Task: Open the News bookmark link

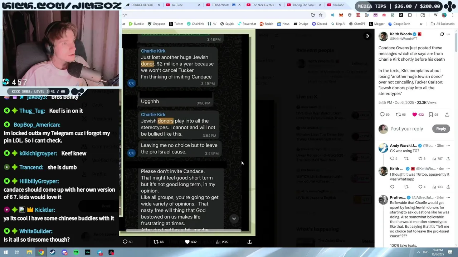Action: click(283, 24)
